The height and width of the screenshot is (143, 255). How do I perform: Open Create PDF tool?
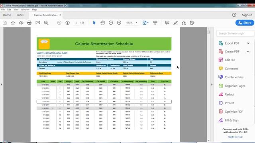[x=232, y=52]
